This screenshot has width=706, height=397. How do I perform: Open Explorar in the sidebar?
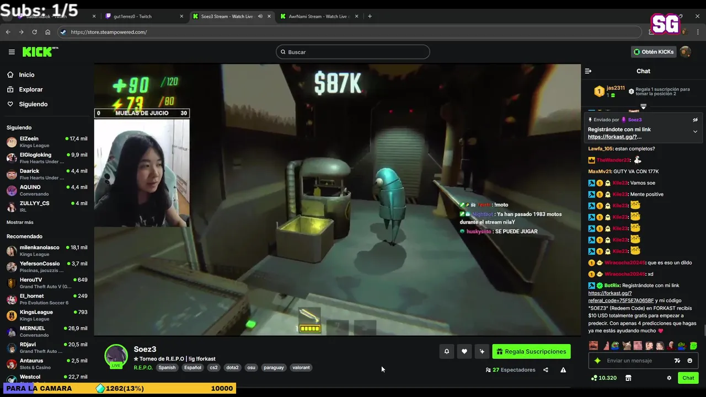[31, 89]
